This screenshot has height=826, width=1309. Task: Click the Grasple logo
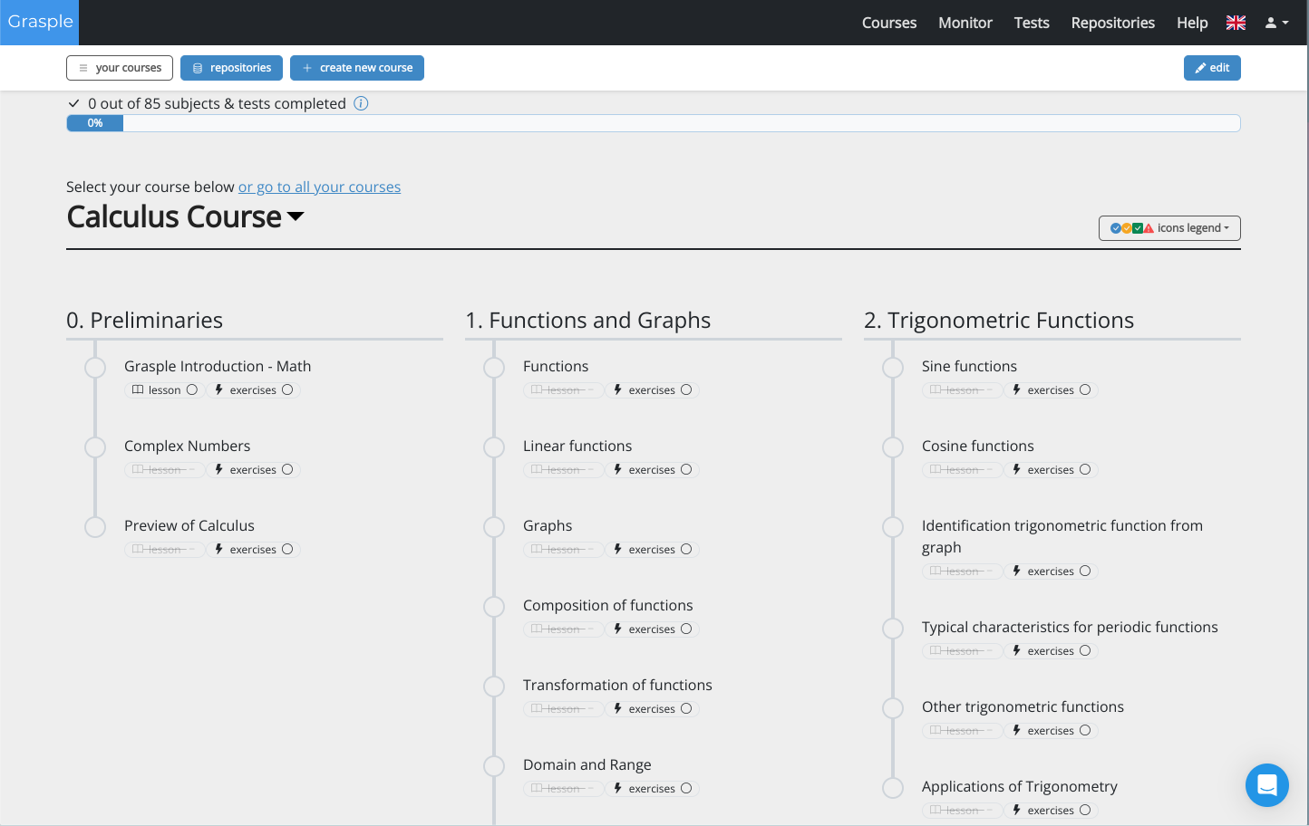click(x=39, y=22)
